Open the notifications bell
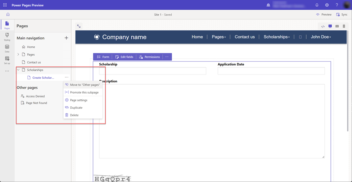The image size is (352, 182). pyautogui.click(x=317, y=5)
